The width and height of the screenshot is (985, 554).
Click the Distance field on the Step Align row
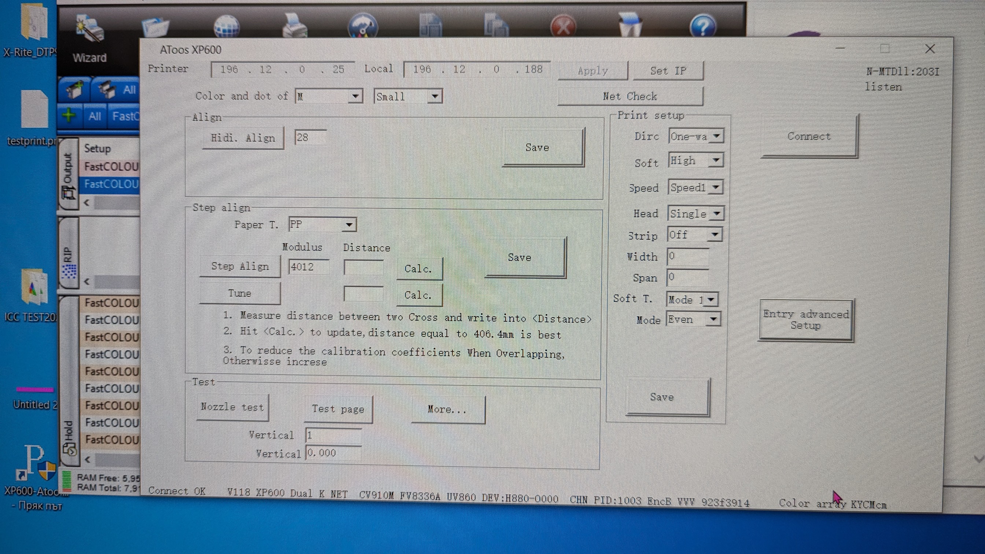pyautogui.click(x=363, y=267)
